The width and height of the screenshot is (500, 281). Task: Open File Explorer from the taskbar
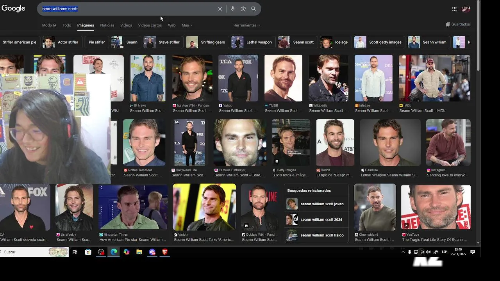click(x=139, y=252)
